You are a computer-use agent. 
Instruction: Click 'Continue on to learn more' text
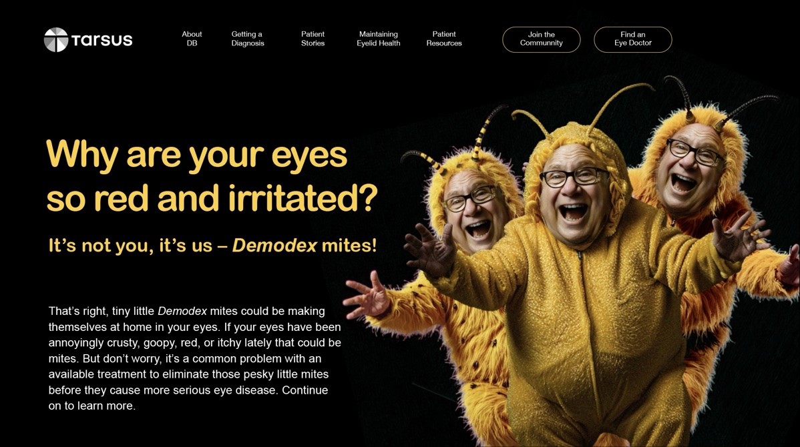188,398
